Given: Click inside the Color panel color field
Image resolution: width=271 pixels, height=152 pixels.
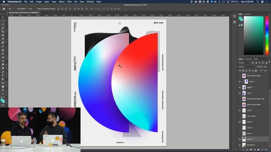Looking at the screenshot, I should (x=254, y=35).
